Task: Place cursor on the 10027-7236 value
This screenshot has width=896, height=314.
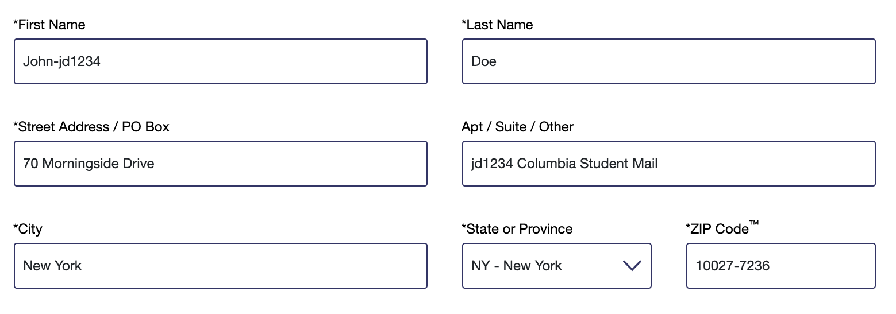Action: pos(732,266)
